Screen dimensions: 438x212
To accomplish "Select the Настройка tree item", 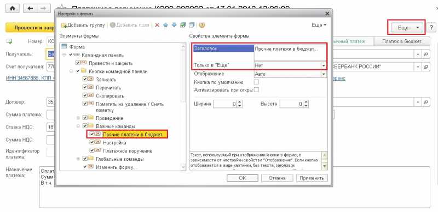I will [x=114, y=142].
